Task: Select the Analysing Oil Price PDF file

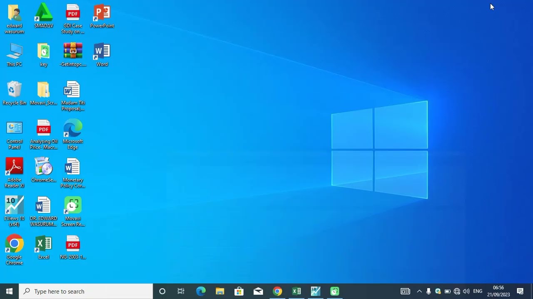Action: coord(44,135)
